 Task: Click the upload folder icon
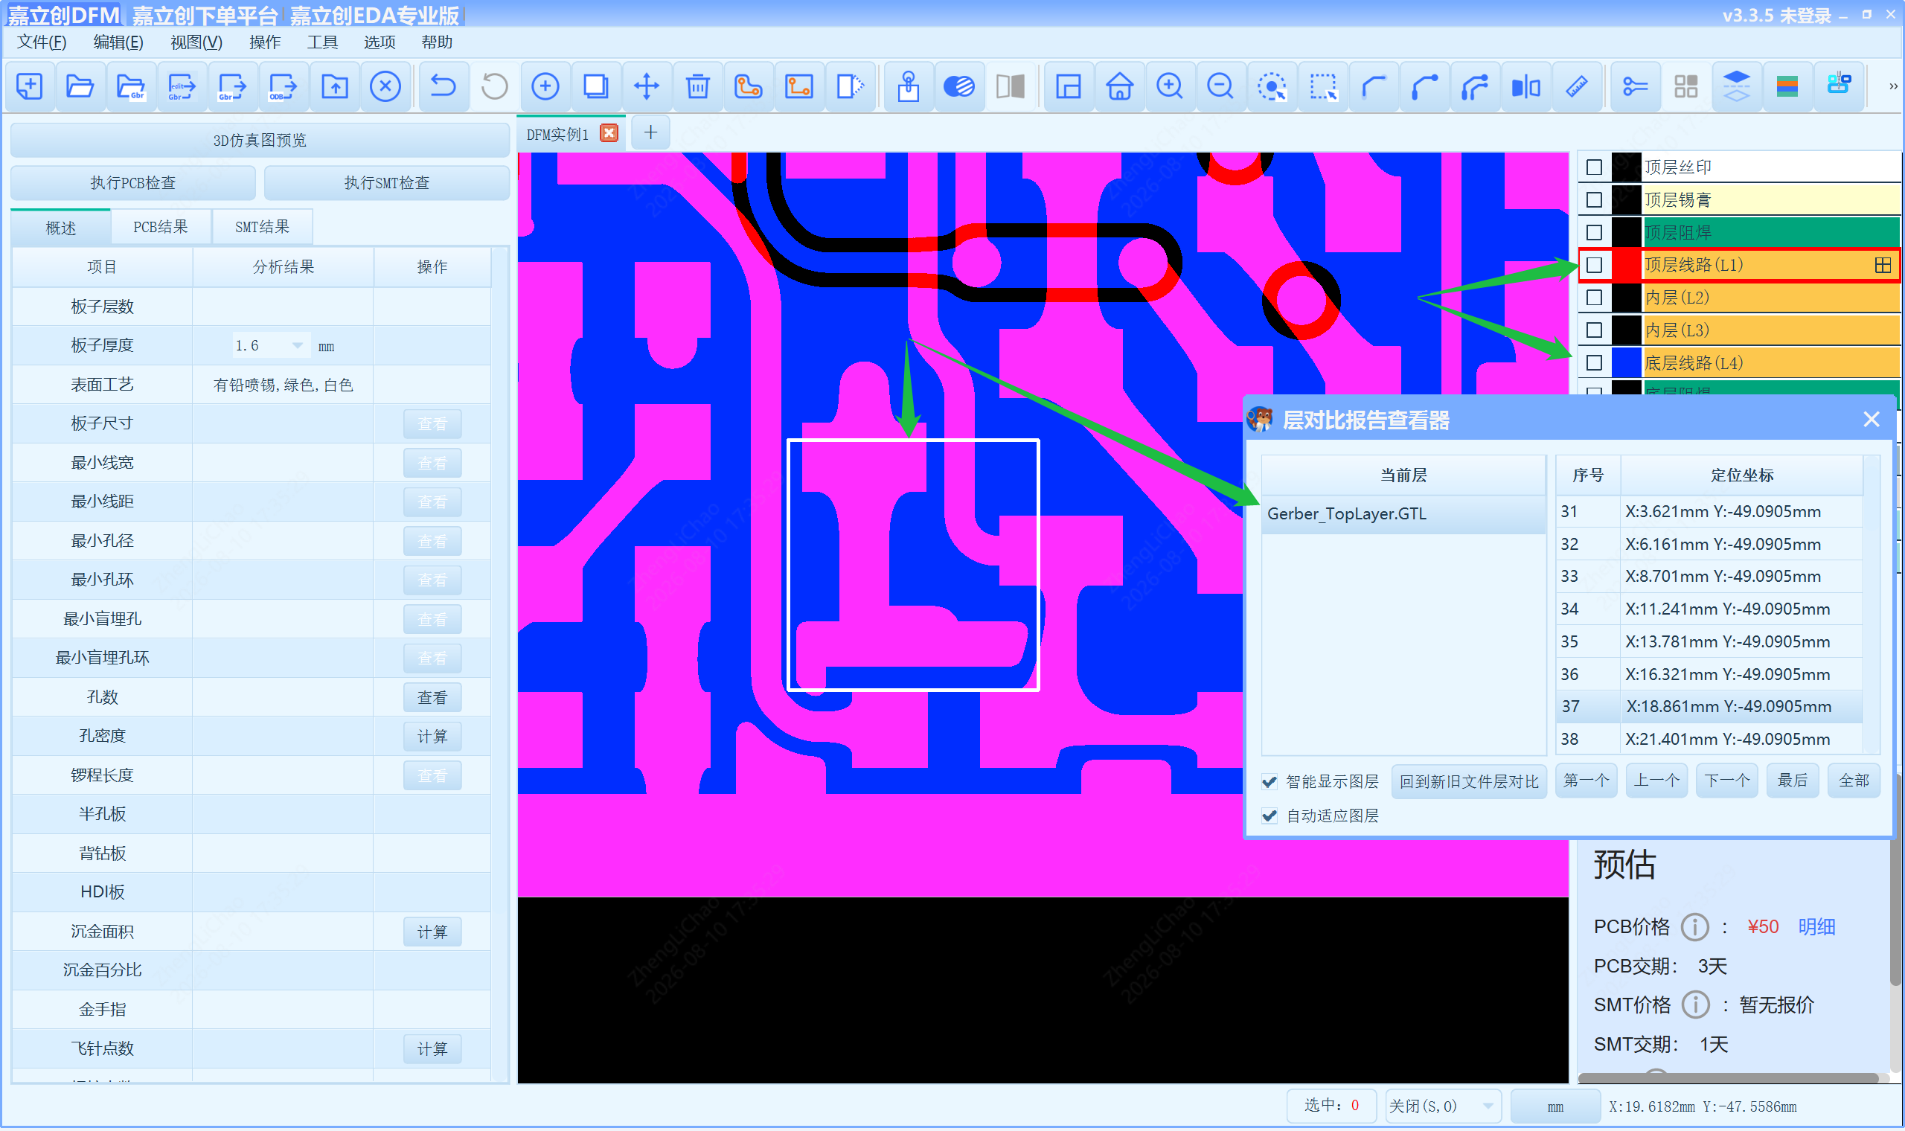click(x=335, y=86)
